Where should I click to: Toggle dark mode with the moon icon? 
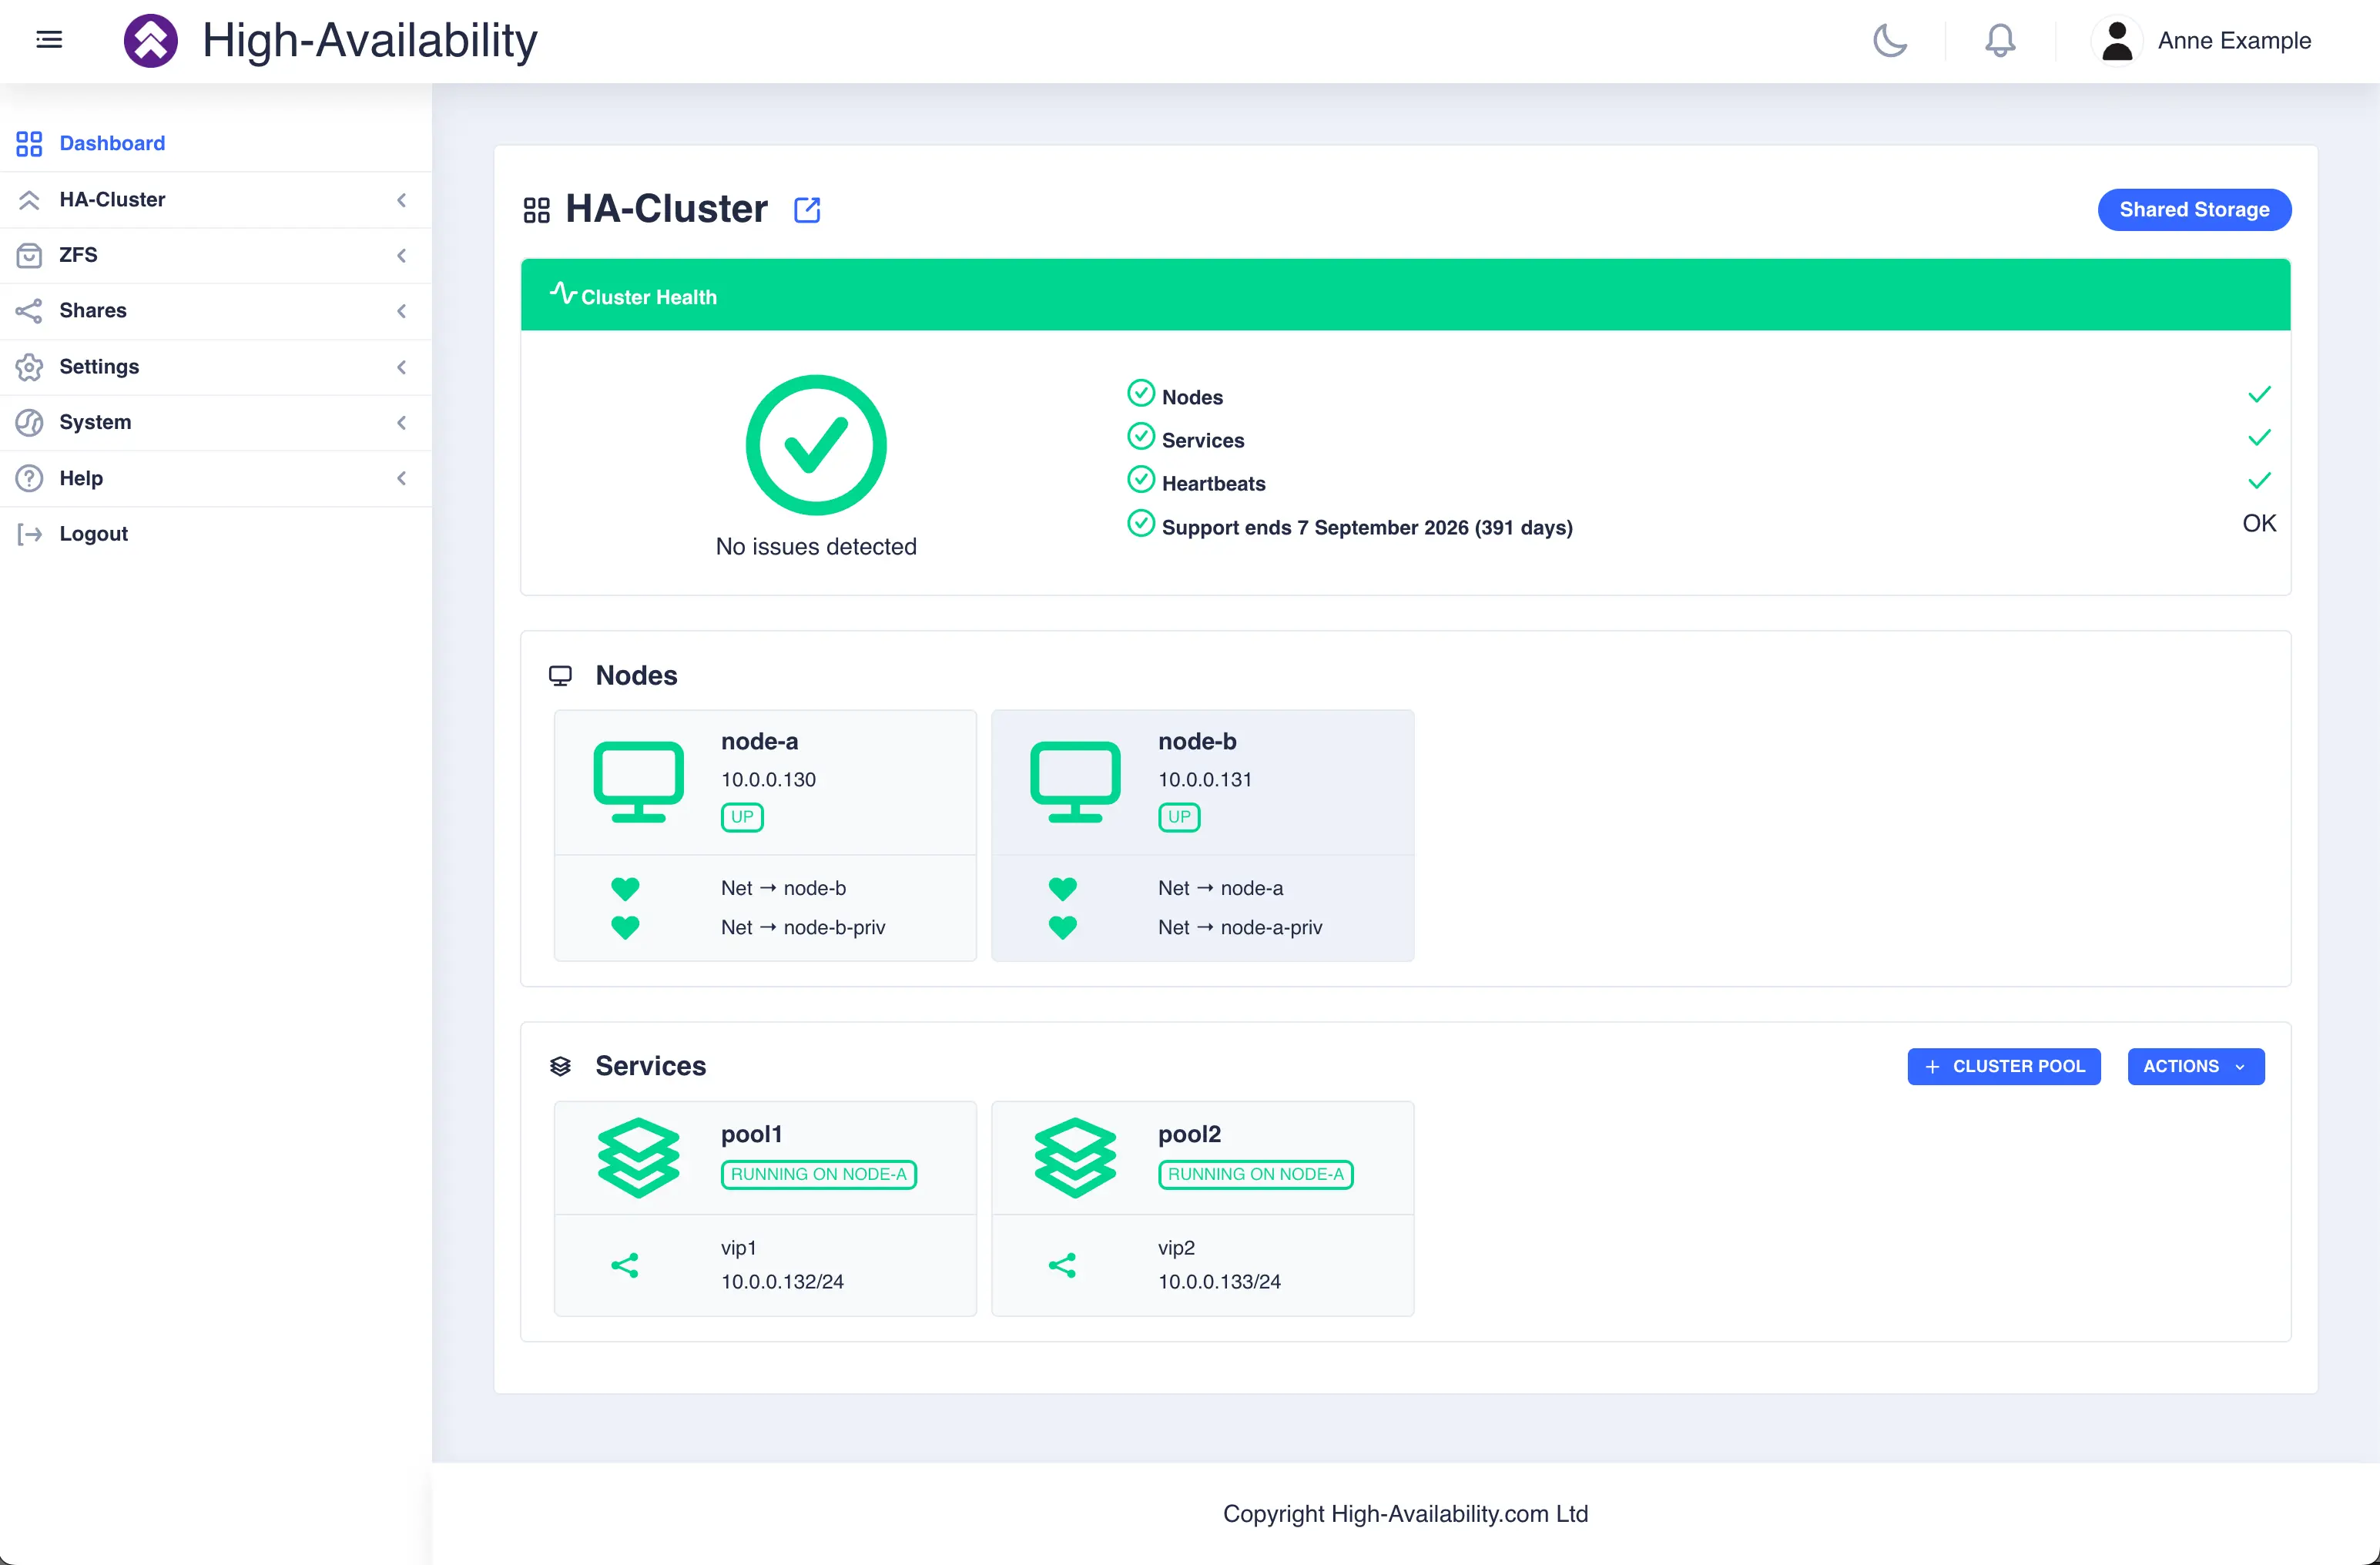point(1890,41)
